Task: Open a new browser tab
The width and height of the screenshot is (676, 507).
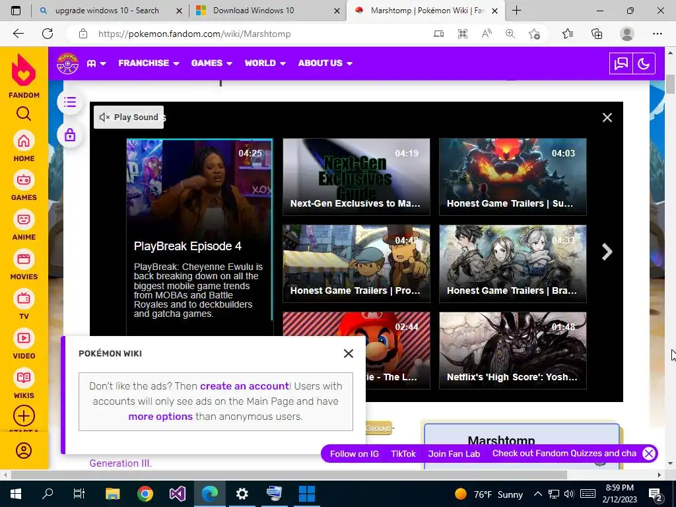Action: click(x=516, y=11)
